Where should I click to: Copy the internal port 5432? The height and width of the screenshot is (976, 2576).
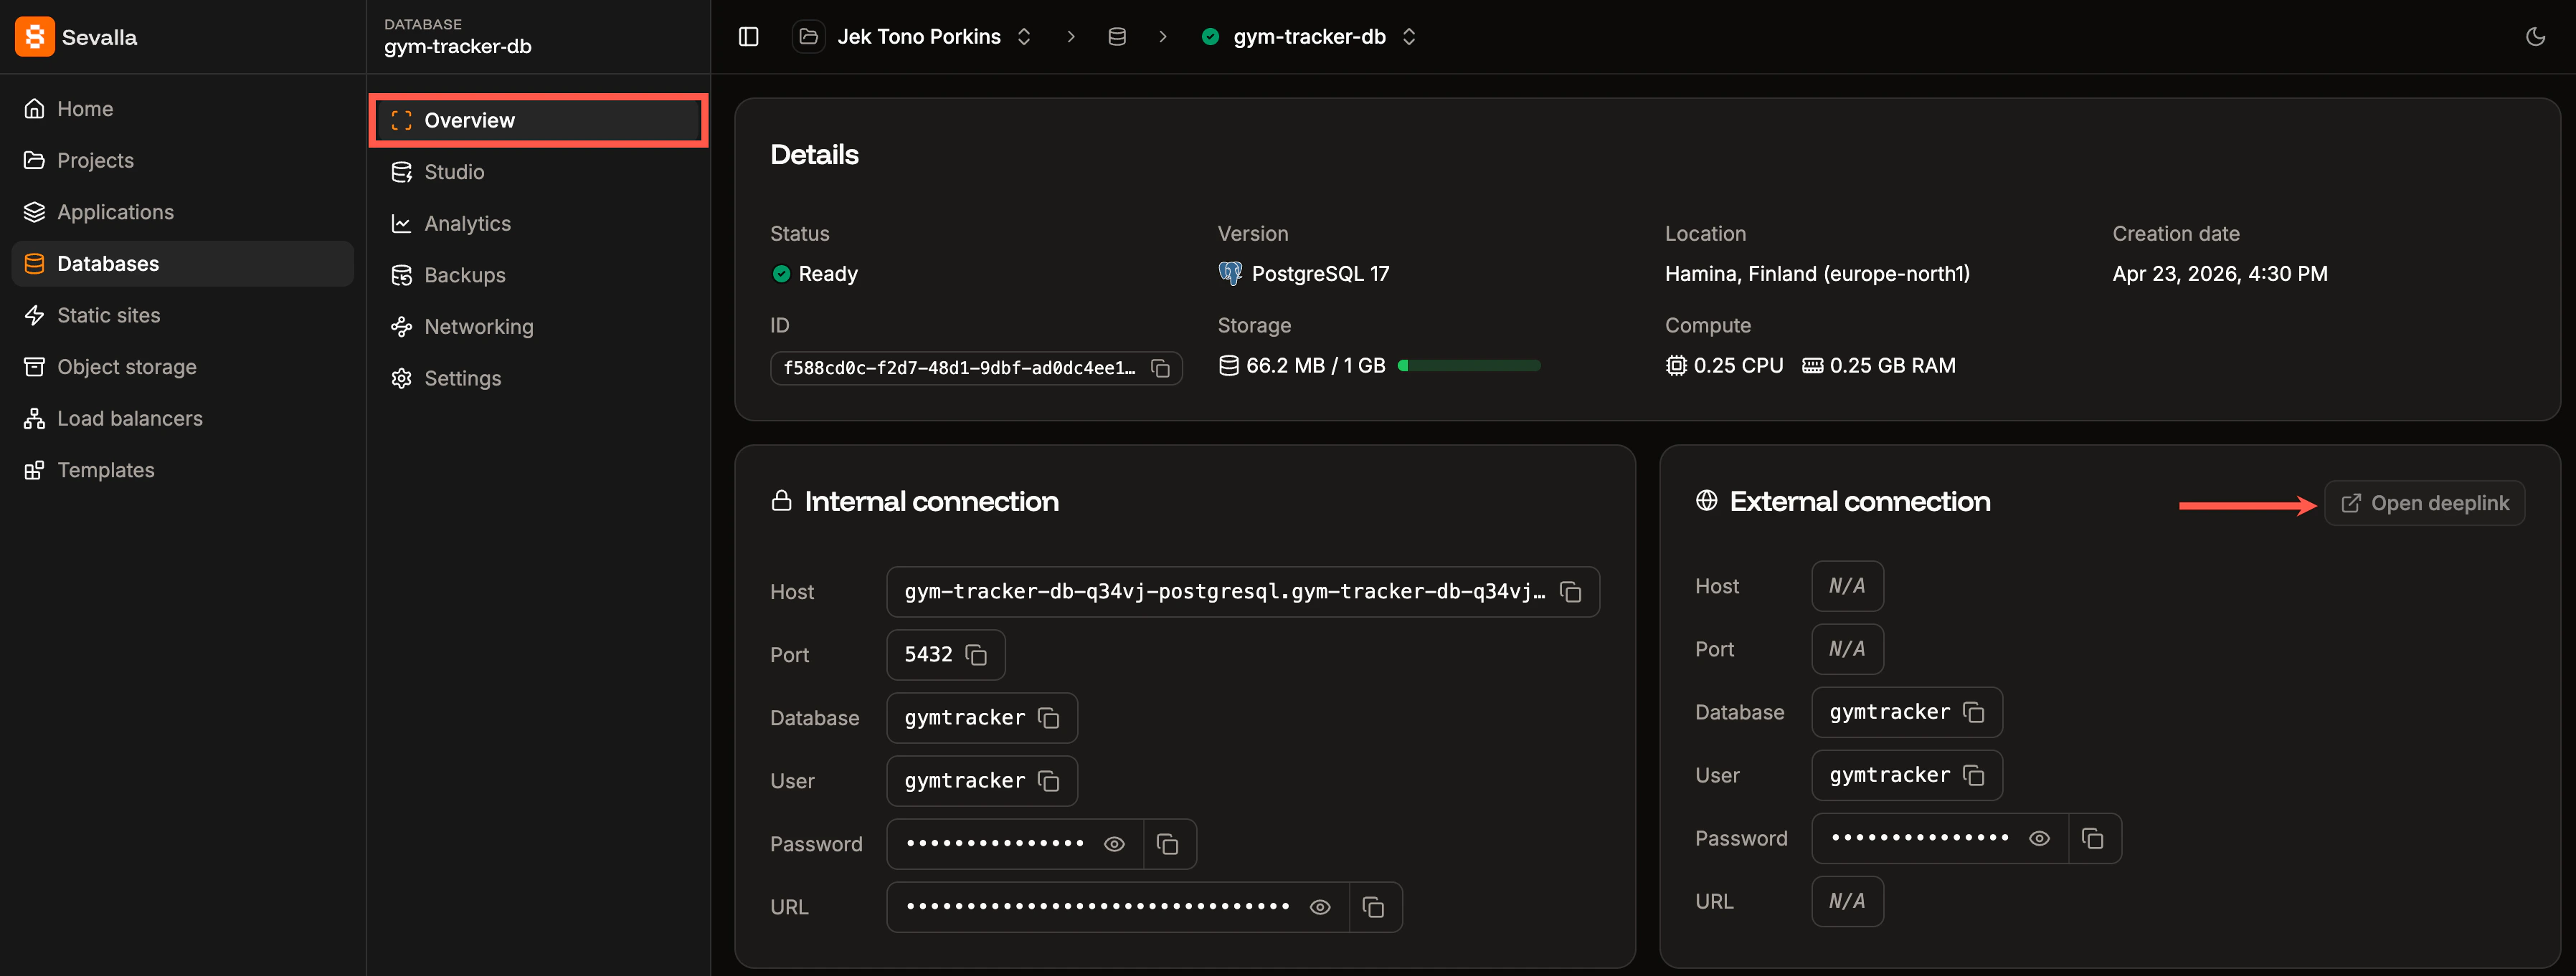976,656
